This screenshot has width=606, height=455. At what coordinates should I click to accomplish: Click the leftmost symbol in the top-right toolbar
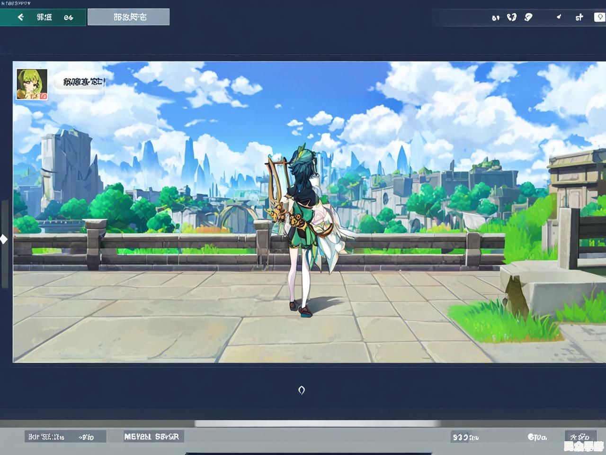(495, 18)
